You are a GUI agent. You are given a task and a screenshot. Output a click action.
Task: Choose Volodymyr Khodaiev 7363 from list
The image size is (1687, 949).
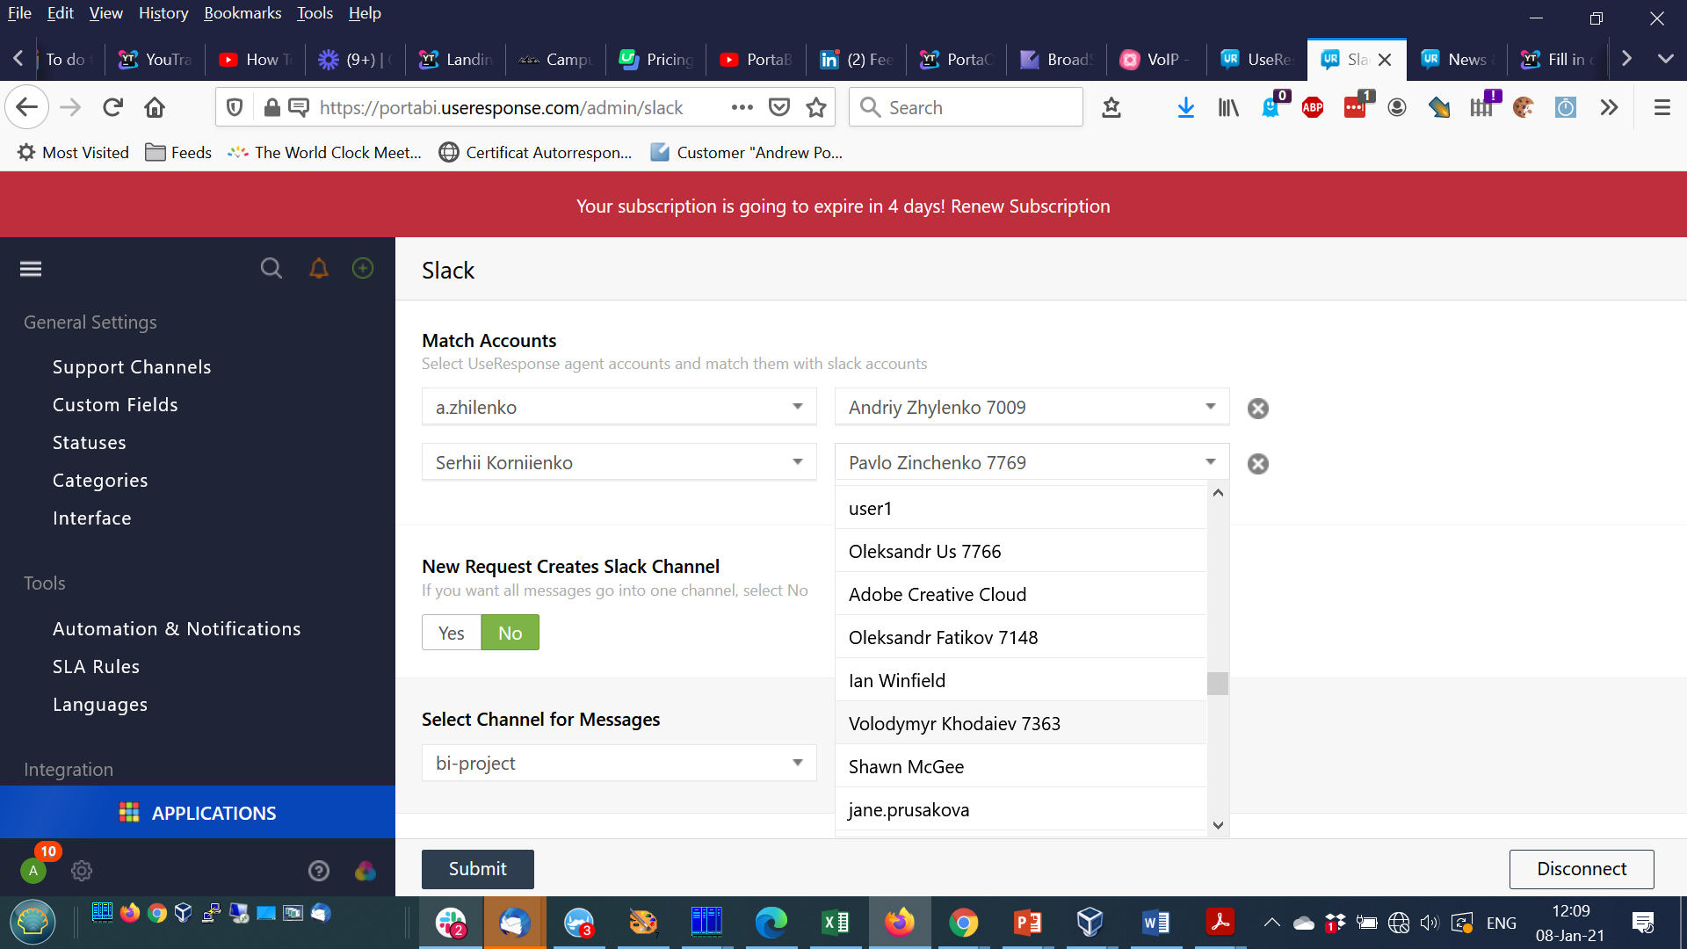click(954, 723)
